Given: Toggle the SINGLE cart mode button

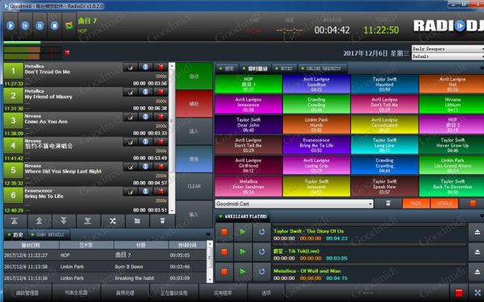Looking at the screenshot, I should pos(444,204).
